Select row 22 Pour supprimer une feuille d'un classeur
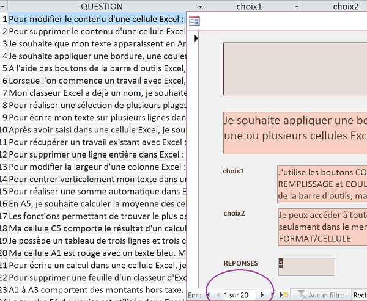This screenshot has height=301, width=367. [x=97, y=278]
